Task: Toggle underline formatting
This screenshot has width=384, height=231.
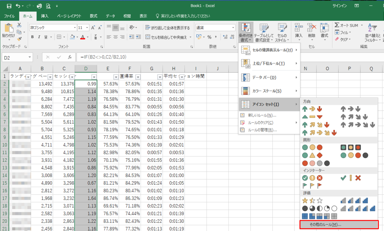Action: point(46,37)
